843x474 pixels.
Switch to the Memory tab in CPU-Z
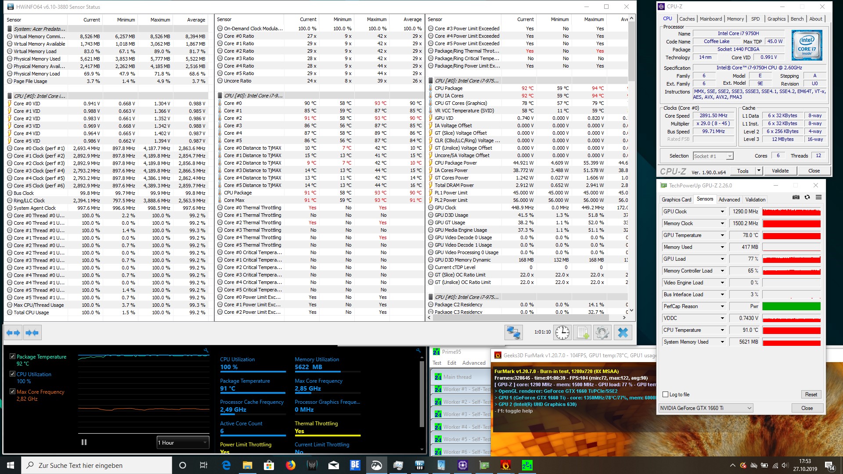(x=735, y=19)
